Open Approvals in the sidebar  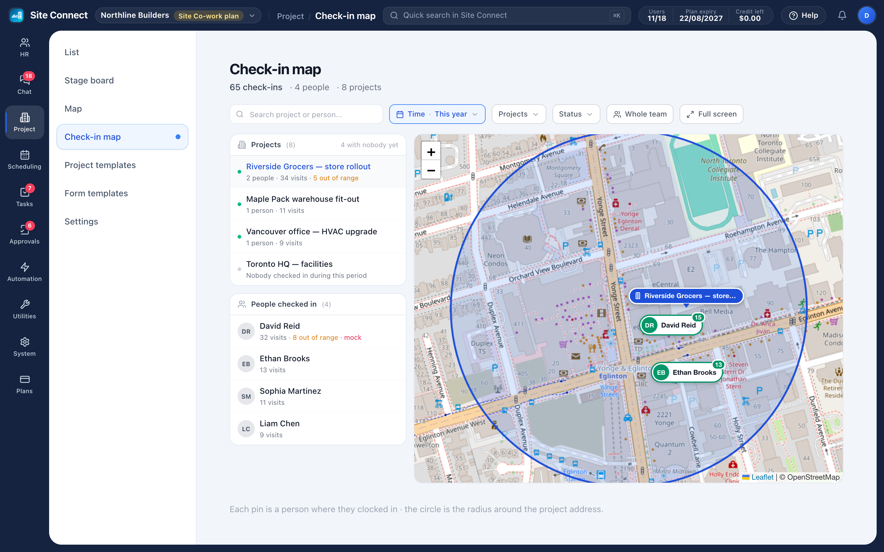coord(25,234)
